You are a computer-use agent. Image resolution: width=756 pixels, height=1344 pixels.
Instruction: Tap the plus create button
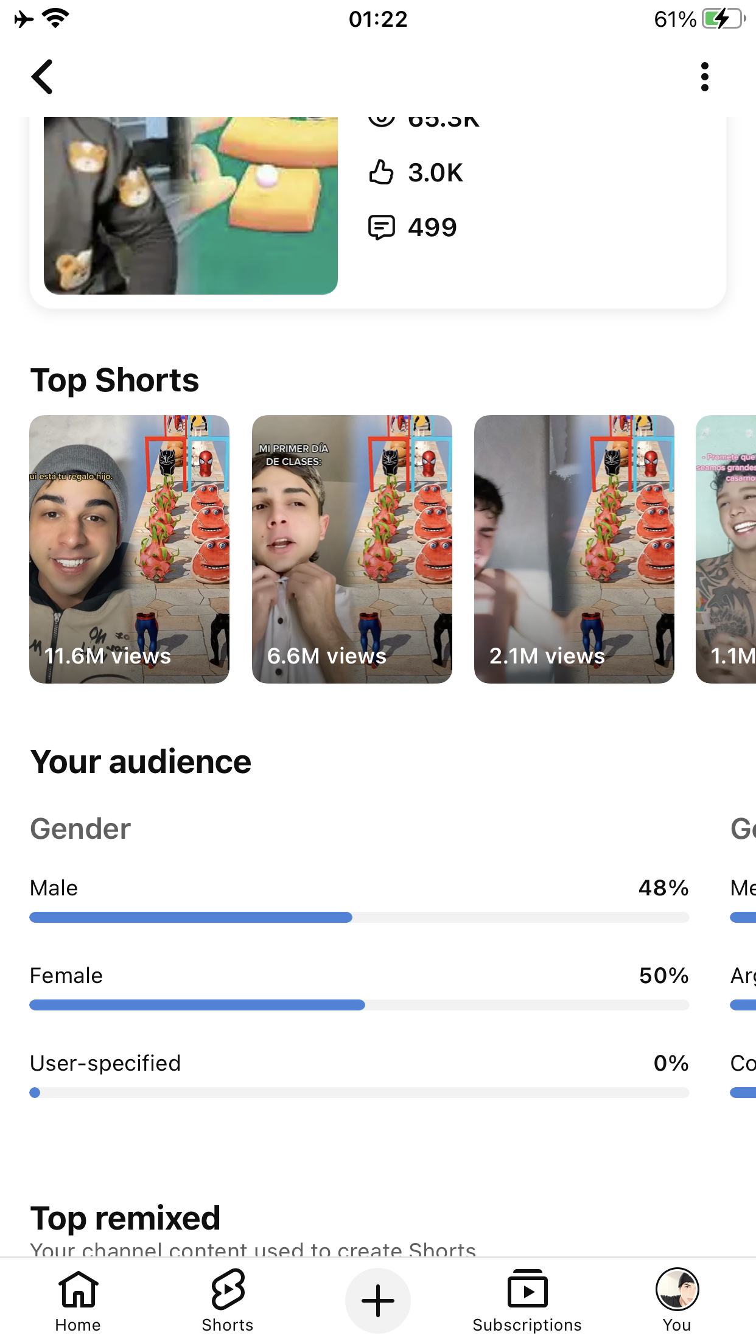click(378, 1301)
